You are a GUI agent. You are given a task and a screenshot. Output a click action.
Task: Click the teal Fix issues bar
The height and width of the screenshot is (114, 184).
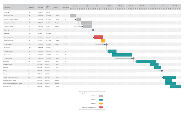[157, 68]
